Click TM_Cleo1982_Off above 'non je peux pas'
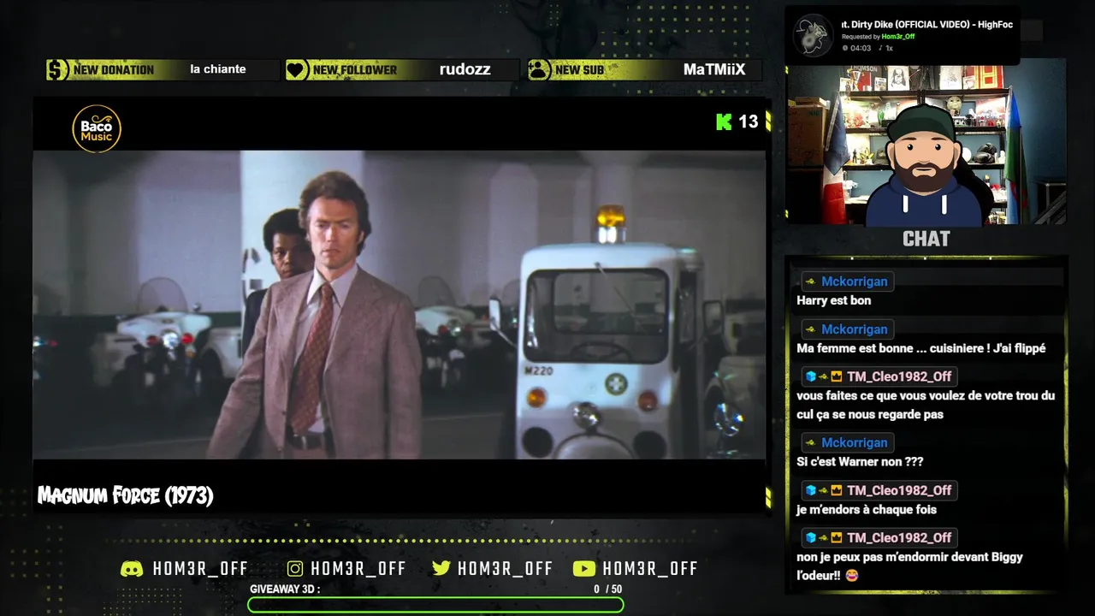 click(x=899, y=537)
